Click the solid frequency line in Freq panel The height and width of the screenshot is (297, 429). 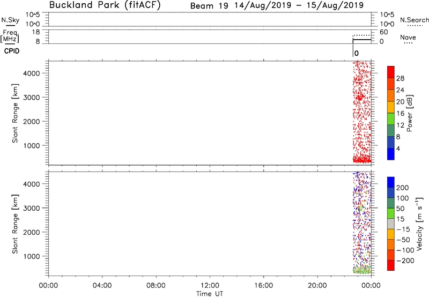click(362, 40)
